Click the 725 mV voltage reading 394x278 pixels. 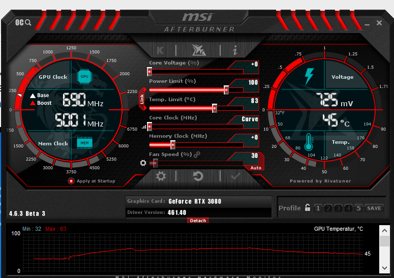(334, 100)
